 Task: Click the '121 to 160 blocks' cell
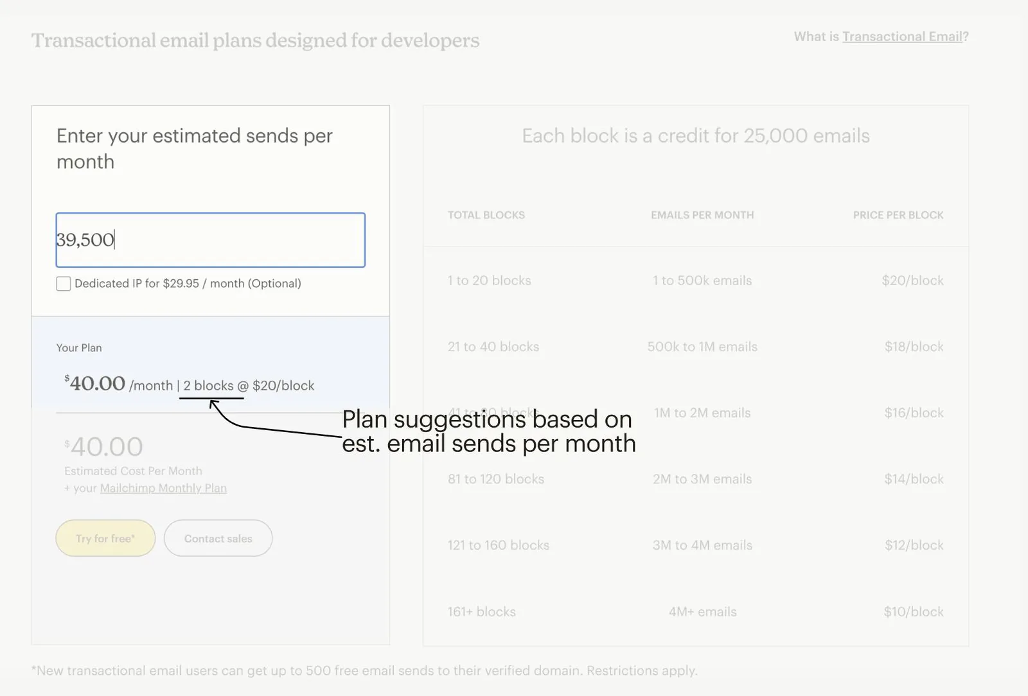coord(499,545)
